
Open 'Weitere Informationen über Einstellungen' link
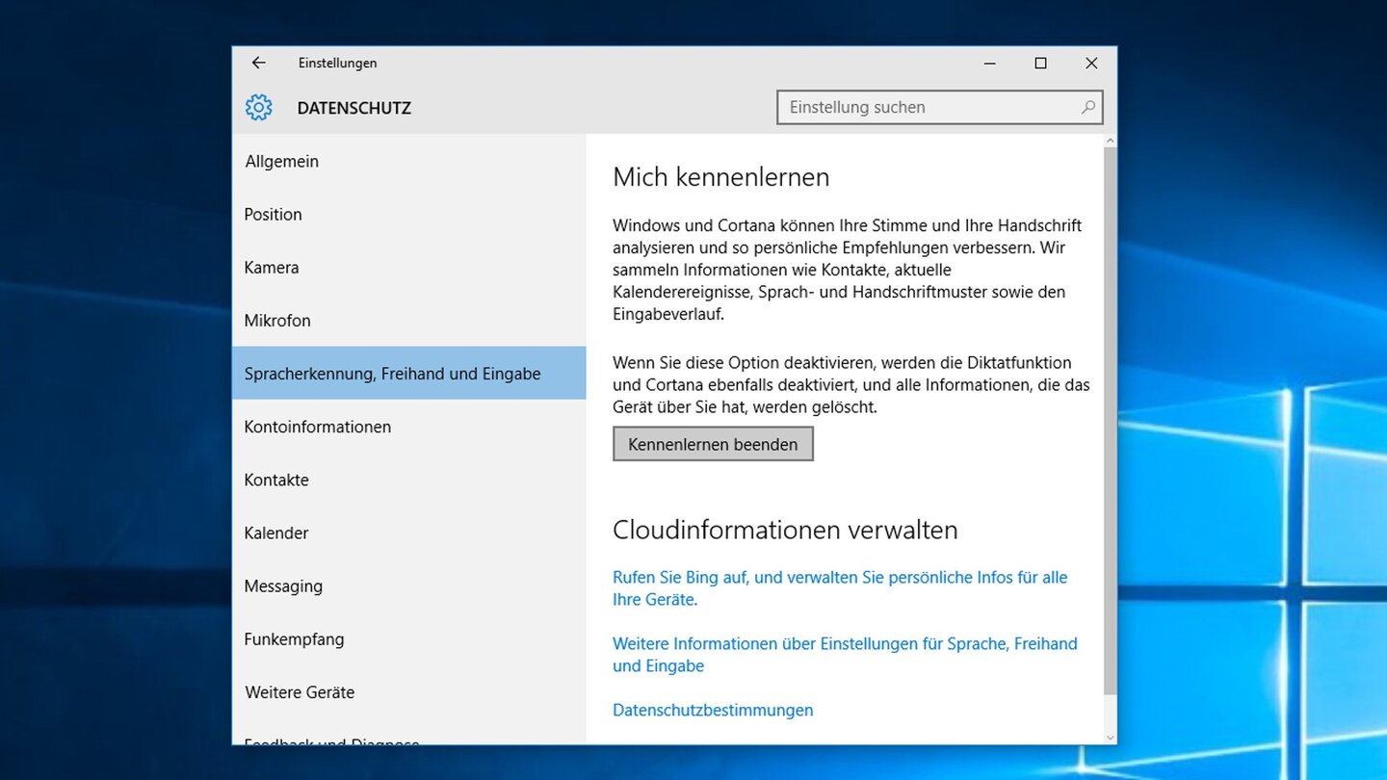coord(845,655)
